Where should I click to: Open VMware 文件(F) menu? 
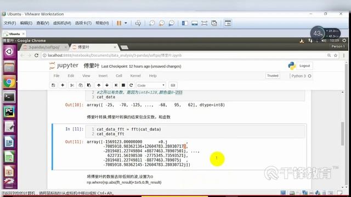10,23
